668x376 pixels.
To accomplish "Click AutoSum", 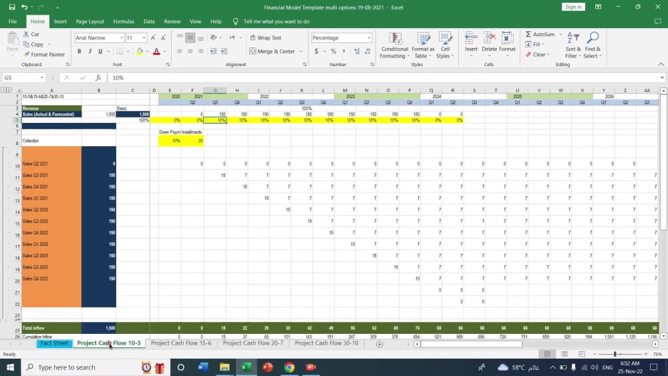I will point(540,34).
